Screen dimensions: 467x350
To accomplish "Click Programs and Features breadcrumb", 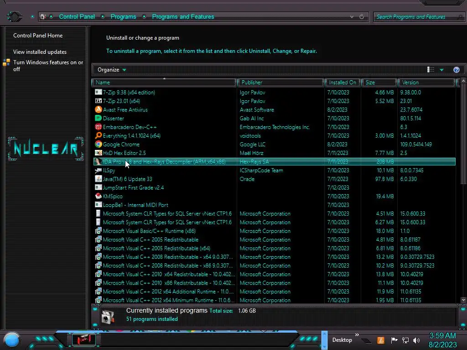I will (183, 17).
